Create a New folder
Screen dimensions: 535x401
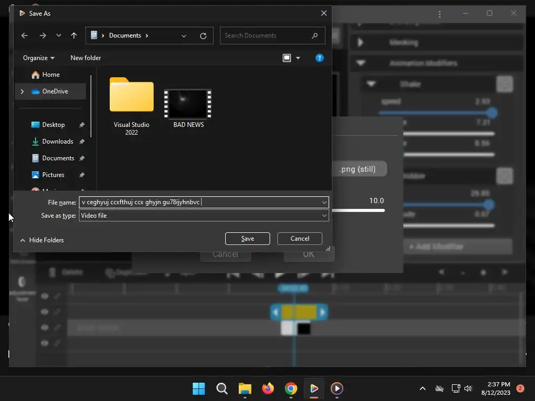[86, 58]
